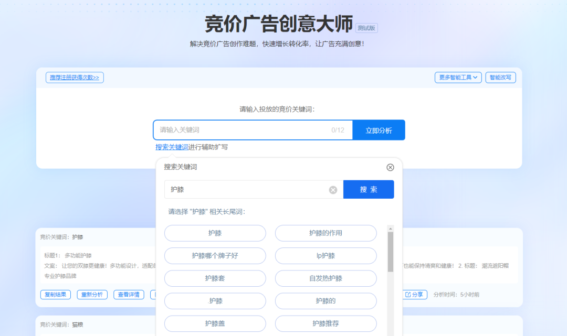Viewport: 567px width, 336px height.
Task: Choose the 护膝推荐 keyword chip
Action: click(x=326, y=324)
